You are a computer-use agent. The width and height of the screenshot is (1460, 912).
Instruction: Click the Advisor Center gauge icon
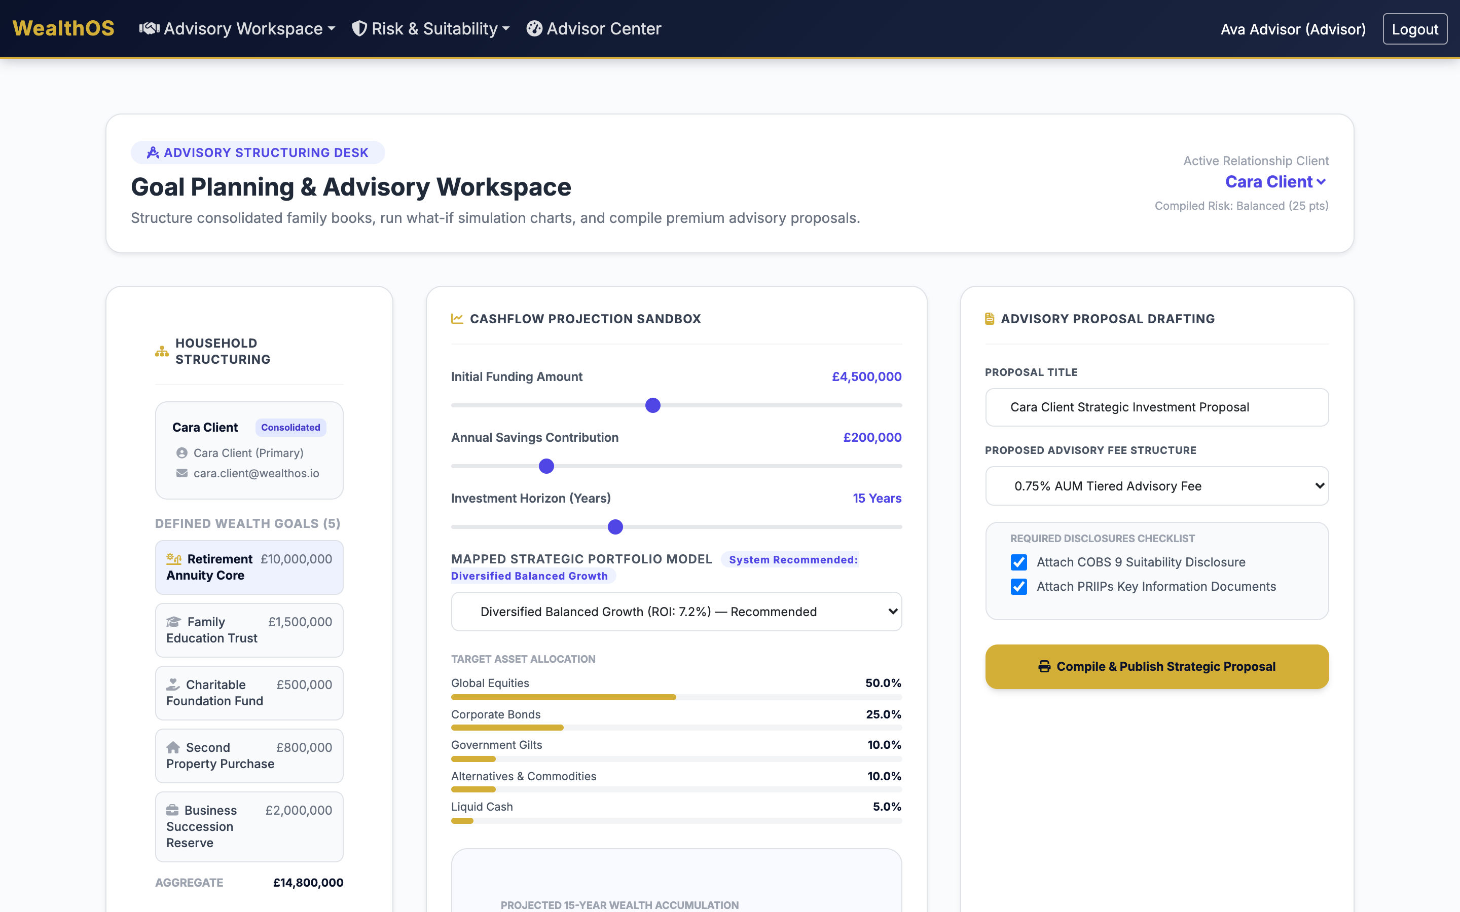[534, 28]
